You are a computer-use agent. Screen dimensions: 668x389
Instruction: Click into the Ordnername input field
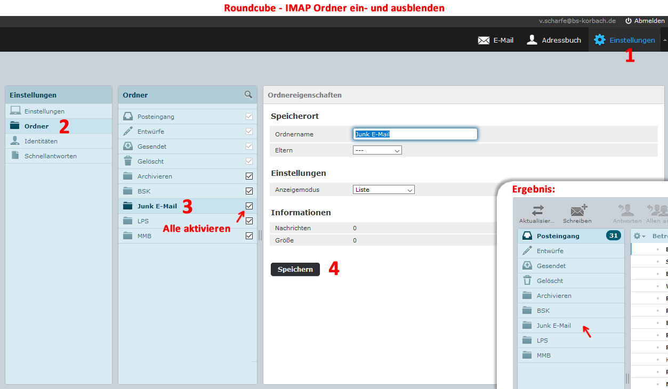(x=415, y=134)
